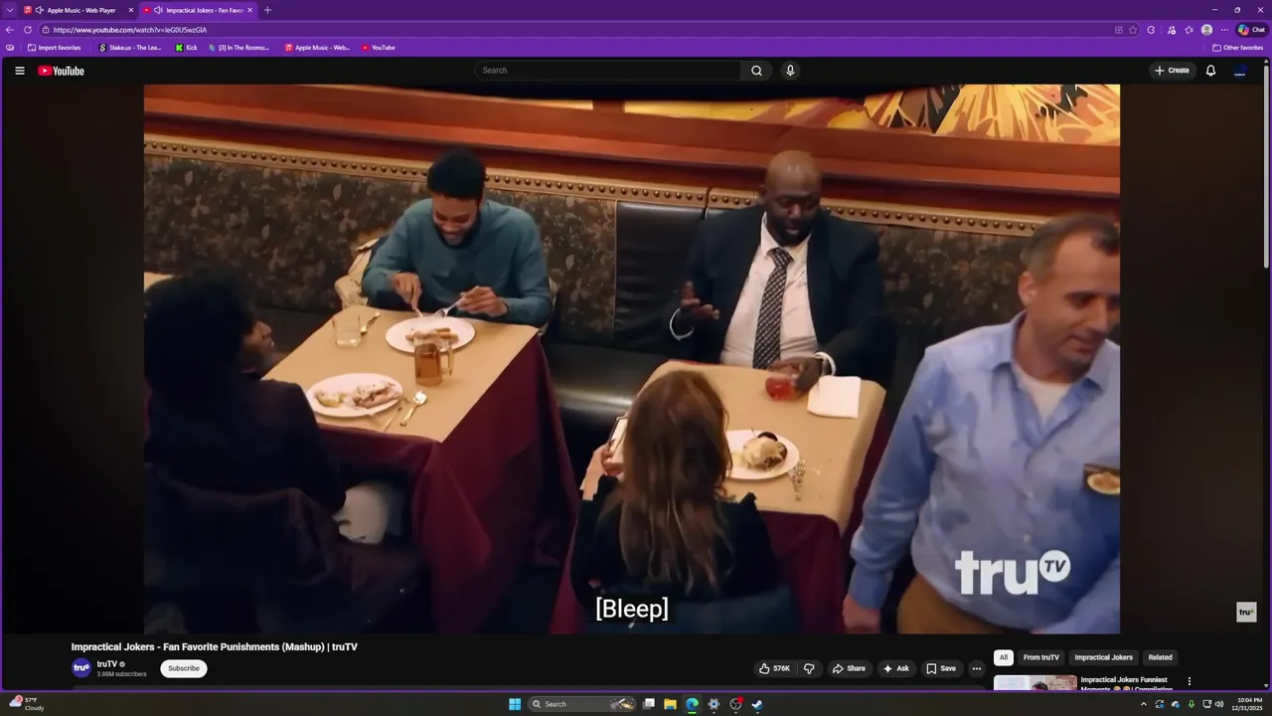Open the Stake.us bookmark

click(x=130, y=47)
